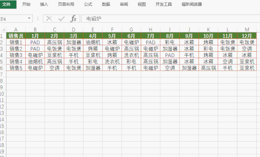This screenshot has width=260, height=157.
Task: Select cell B4 containing 电磁炉
Action: (x=35, y=55)
